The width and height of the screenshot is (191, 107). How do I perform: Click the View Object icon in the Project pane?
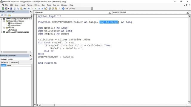click(x=5, y=15)
